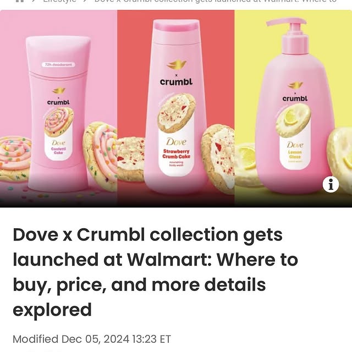This screenshot has width=352, height=352.
Task: Click the image info icon
Action: (x=331, y=184)
